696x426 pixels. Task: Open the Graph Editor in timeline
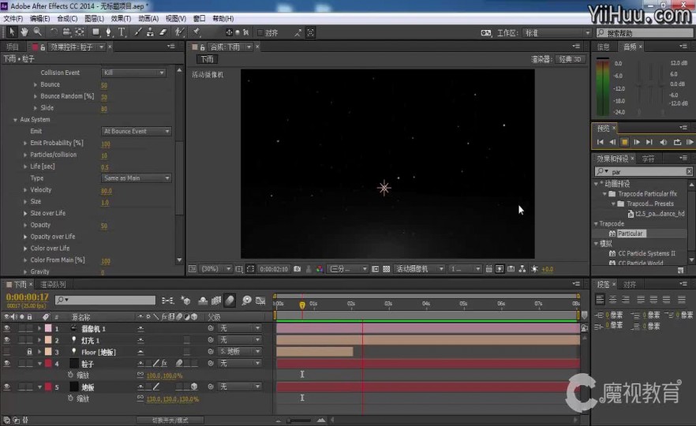260,301
